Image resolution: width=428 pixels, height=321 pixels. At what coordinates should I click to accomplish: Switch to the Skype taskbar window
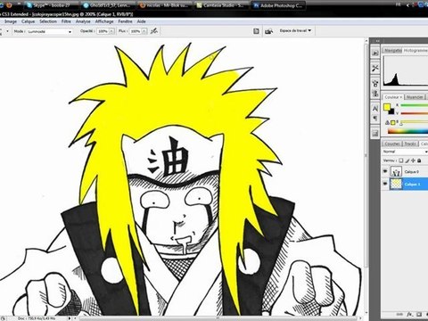click(x=51, y=5)
